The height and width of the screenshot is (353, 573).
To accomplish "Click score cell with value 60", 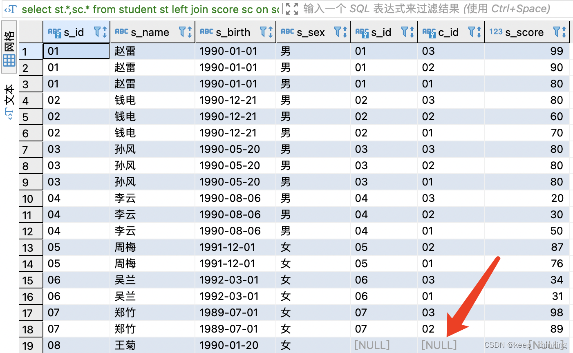I will click(527, 116).
